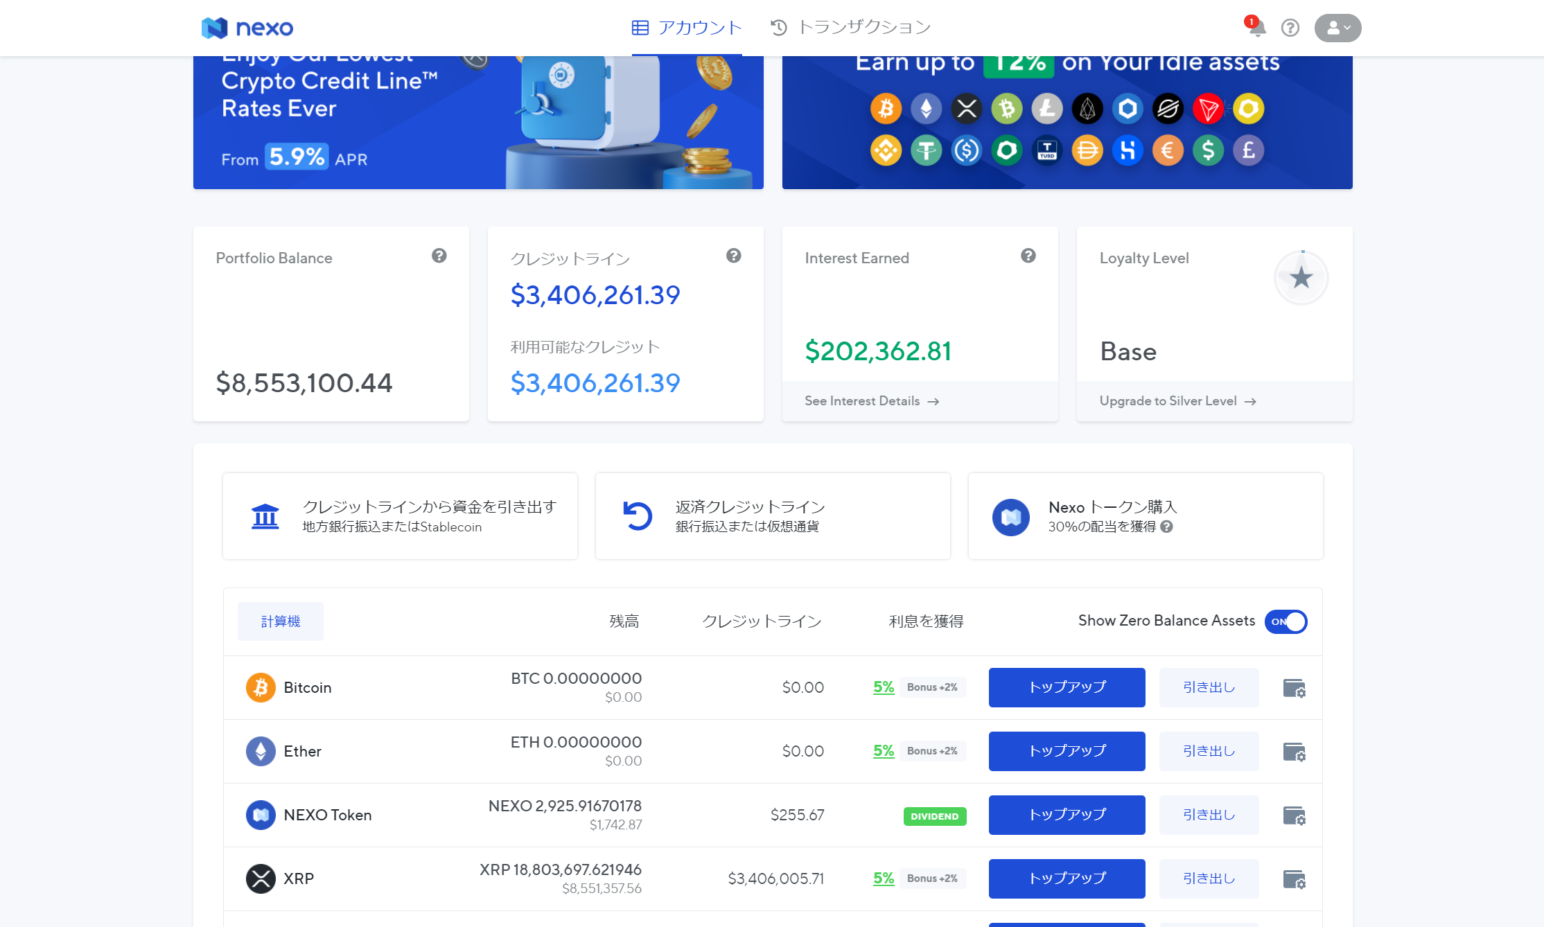
Task: Click help icon beside 30%の配当を獲得
Action: 1166,527
